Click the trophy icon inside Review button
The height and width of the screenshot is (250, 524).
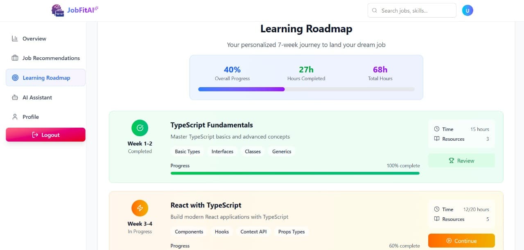pos(452,160)
